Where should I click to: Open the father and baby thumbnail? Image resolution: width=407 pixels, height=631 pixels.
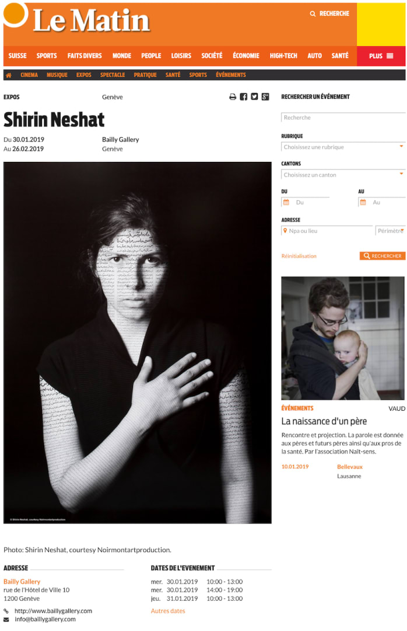coord(343,338)
